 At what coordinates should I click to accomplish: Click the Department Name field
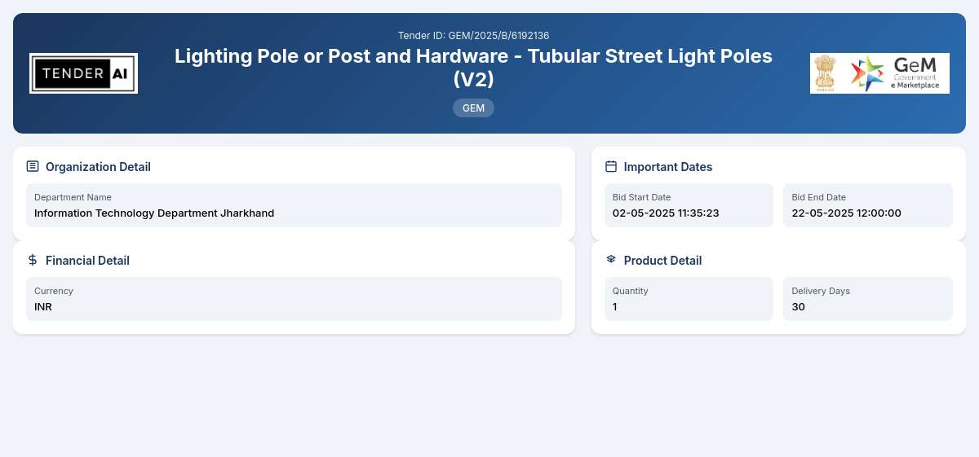294,205
